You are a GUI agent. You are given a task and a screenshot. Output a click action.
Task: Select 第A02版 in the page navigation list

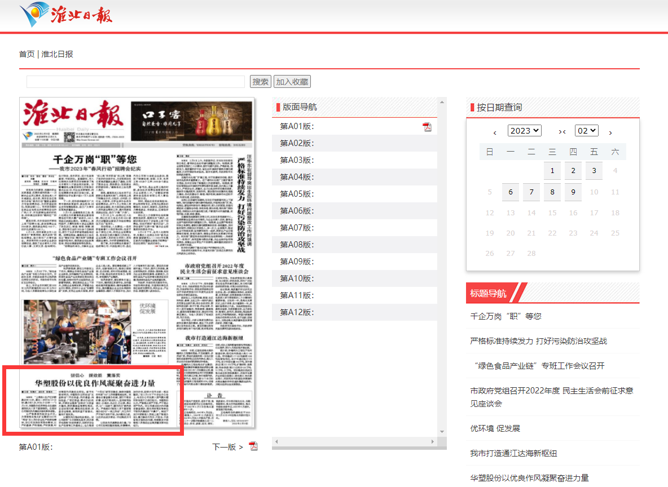click(x=297, y=143)
